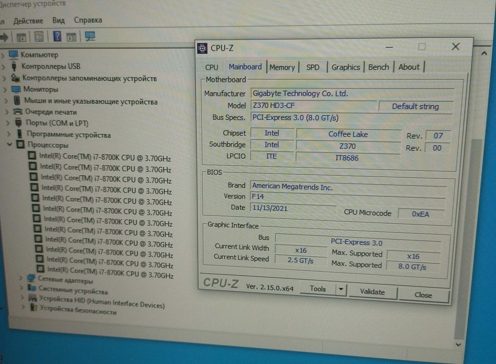Select the Мыши и иные указывающие устройства icon

17,101
